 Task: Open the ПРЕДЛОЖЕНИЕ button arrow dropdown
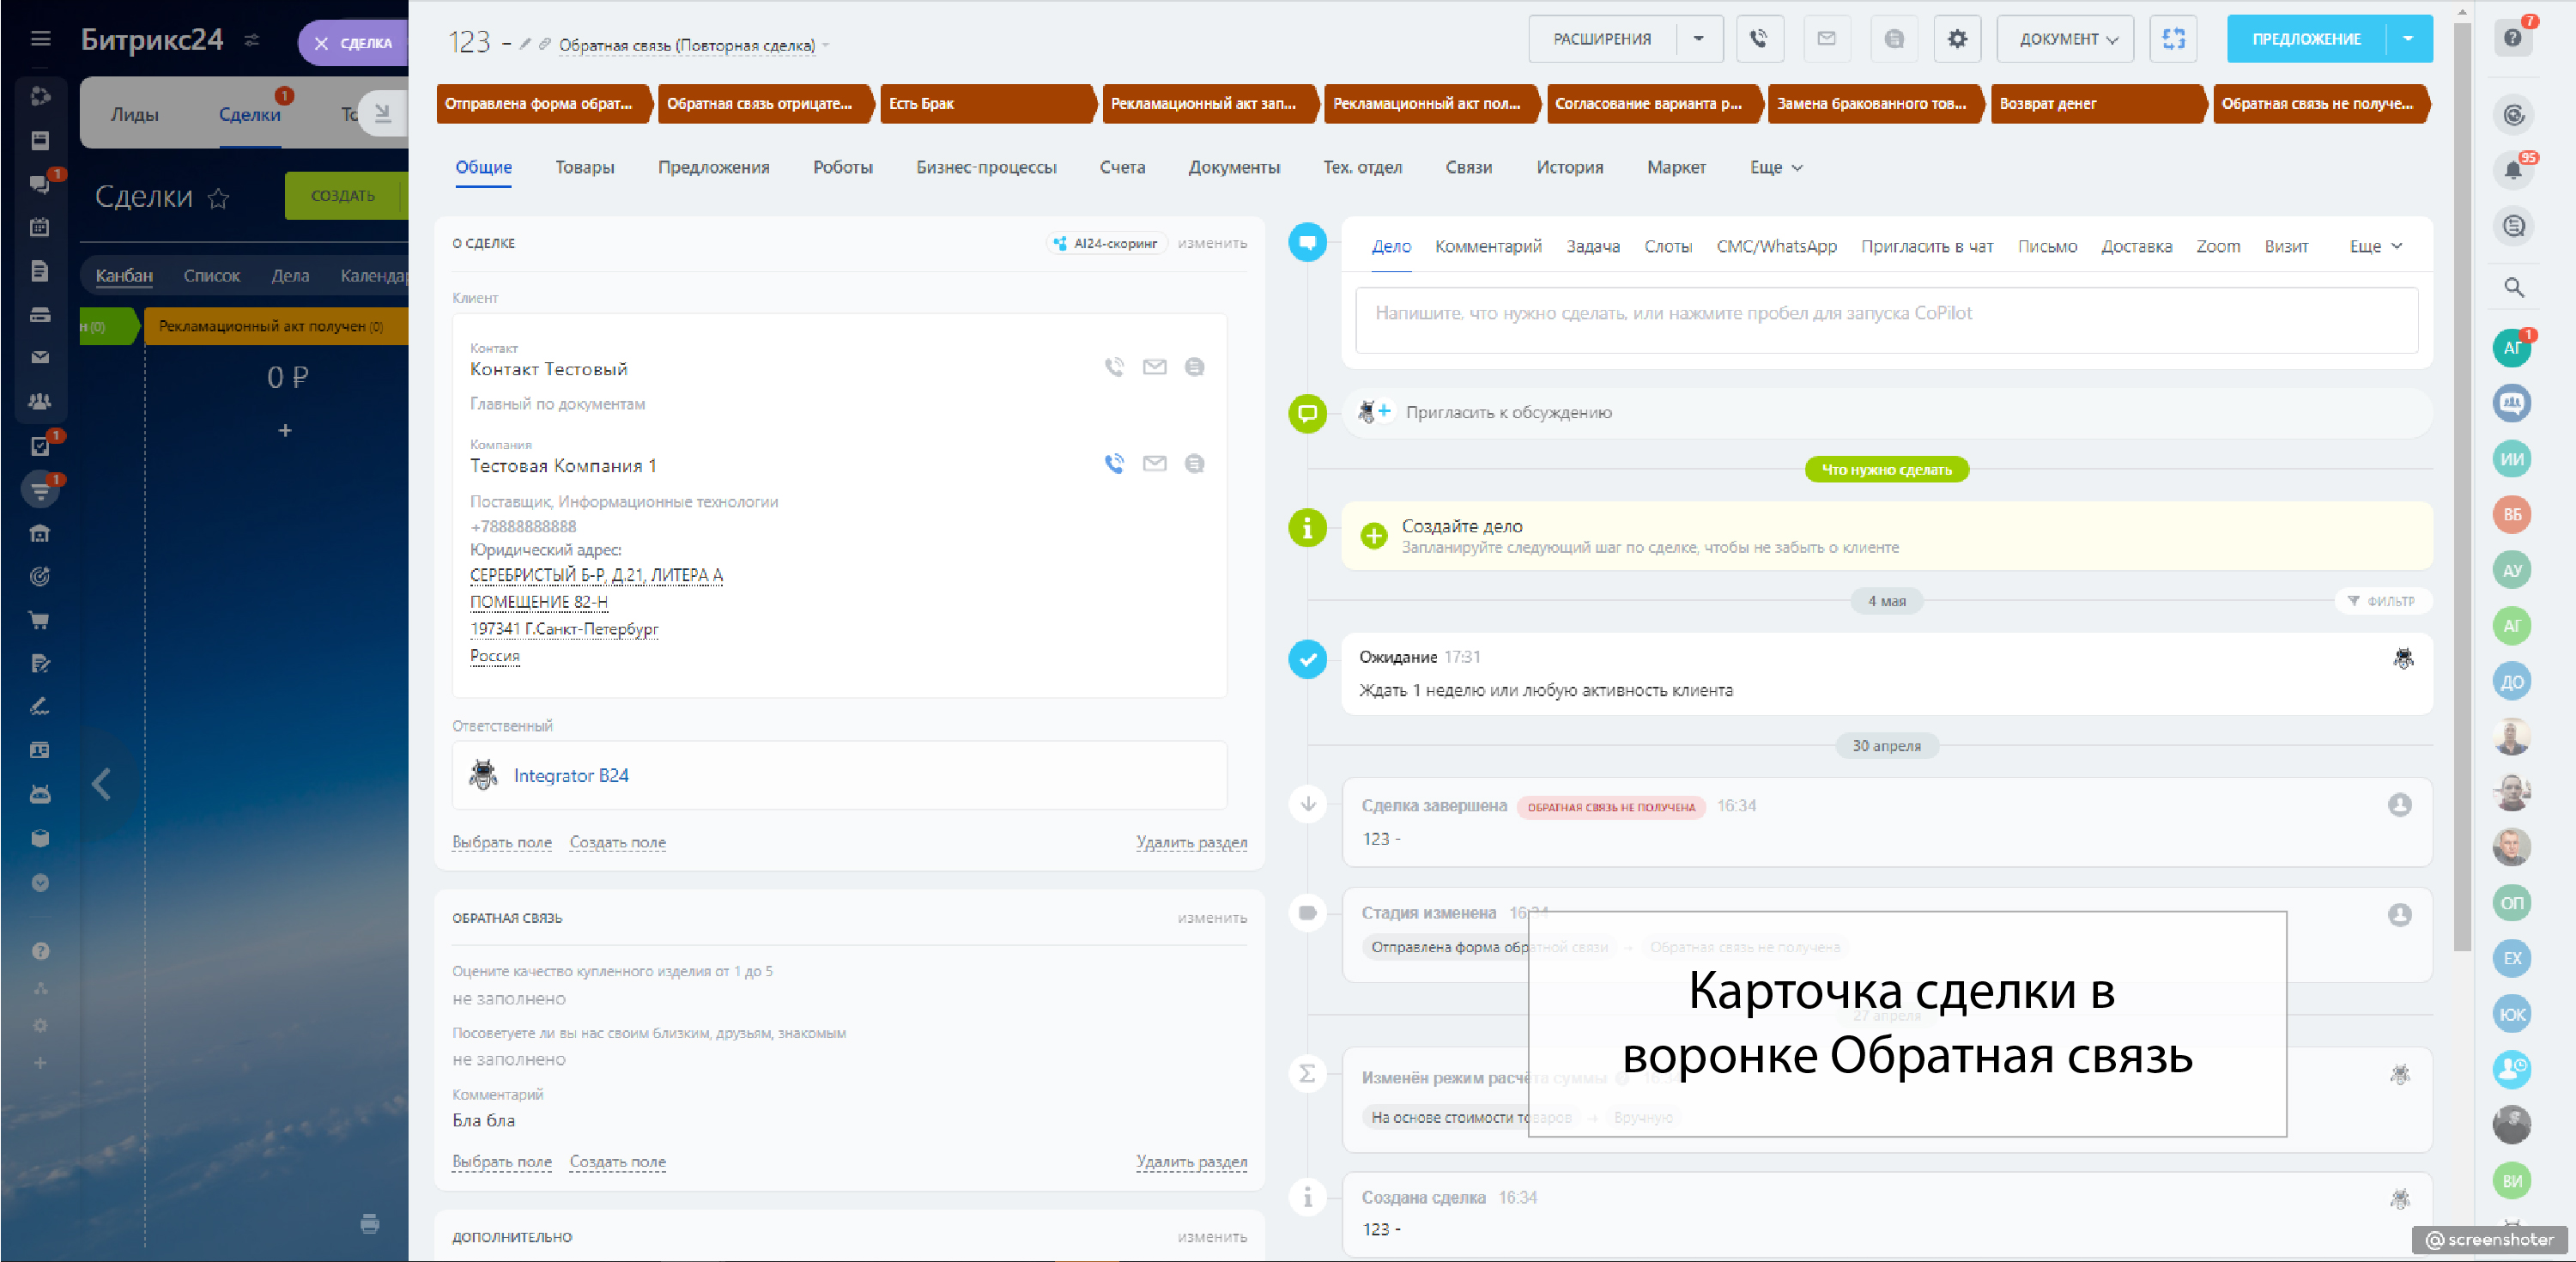tap(2408, 39)
